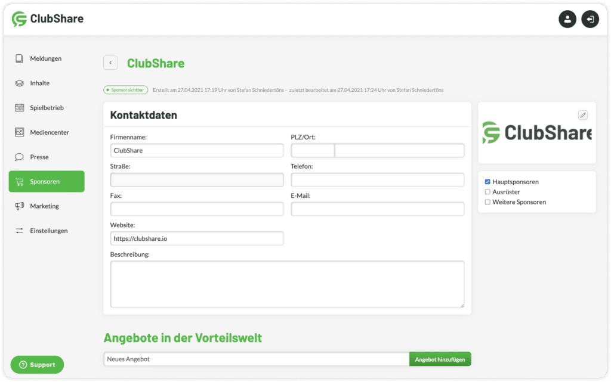
Task: Click the E-Mail input field
Action: [x=378, y=209]
